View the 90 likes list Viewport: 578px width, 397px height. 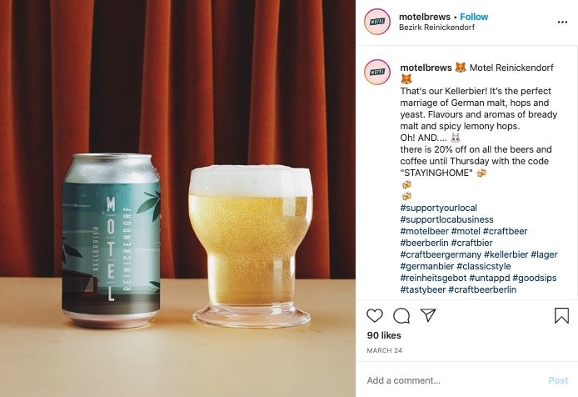[x=384, y=335]
